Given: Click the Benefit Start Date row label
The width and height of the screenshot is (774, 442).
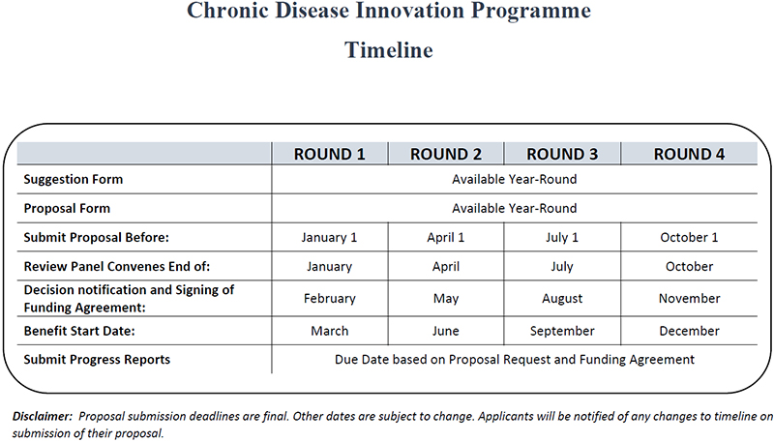Looking at the screenshot, I should point(80,331).
